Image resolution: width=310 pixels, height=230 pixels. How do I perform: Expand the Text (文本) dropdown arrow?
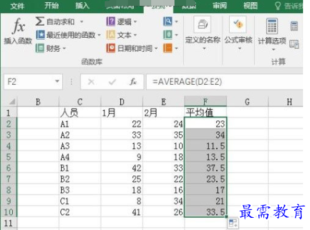tap(136, 35)
